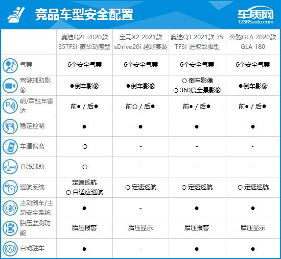Click 6个安全气囊 under 奔驰GLA
Viewport: 281px width, 259px height.
pos(253,65)
